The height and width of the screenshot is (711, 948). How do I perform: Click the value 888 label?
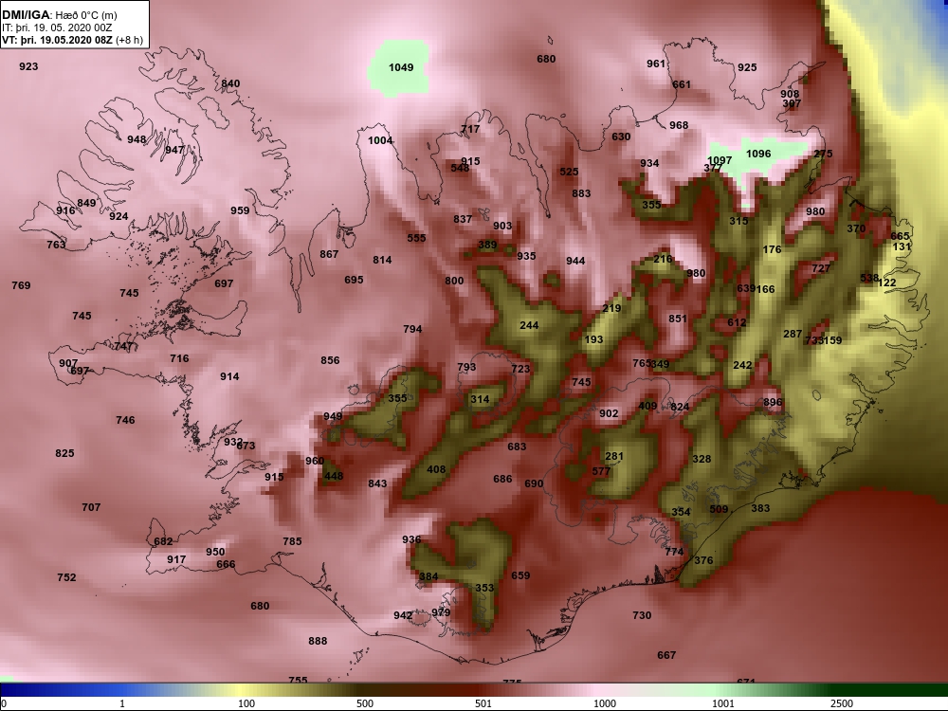[318, 641]
